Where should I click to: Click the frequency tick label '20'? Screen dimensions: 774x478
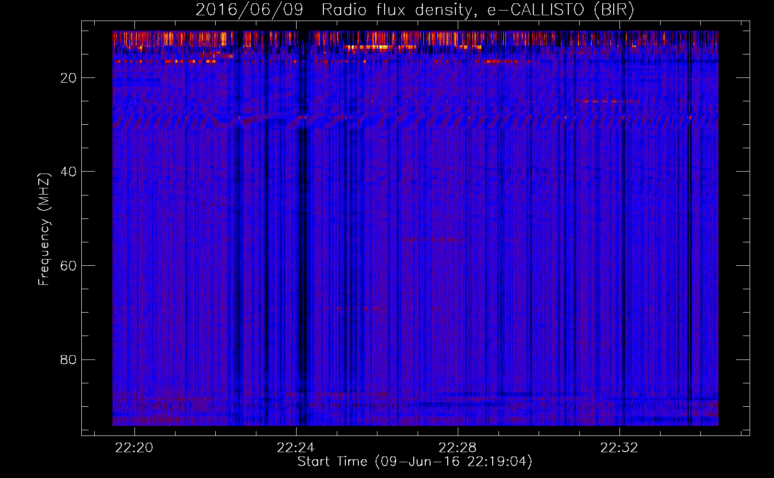pos(68,78)
